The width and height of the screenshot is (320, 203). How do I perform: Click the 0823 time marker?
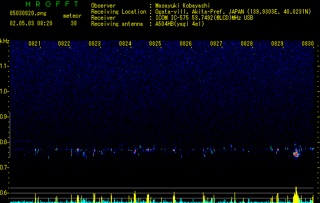click(x=95, y=44)
